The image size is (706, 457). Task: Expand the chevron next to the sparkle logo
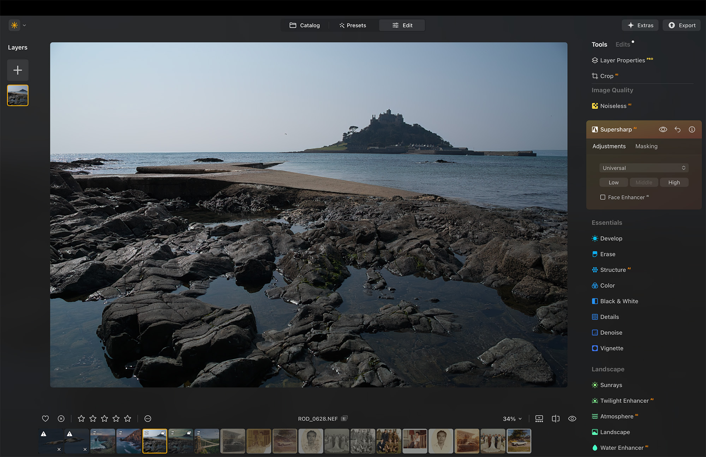pyautogui.click(x=24, y=25)
